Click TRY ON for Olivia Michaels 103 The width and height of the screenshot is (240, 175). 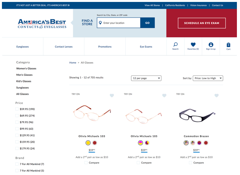click(75, 94)
